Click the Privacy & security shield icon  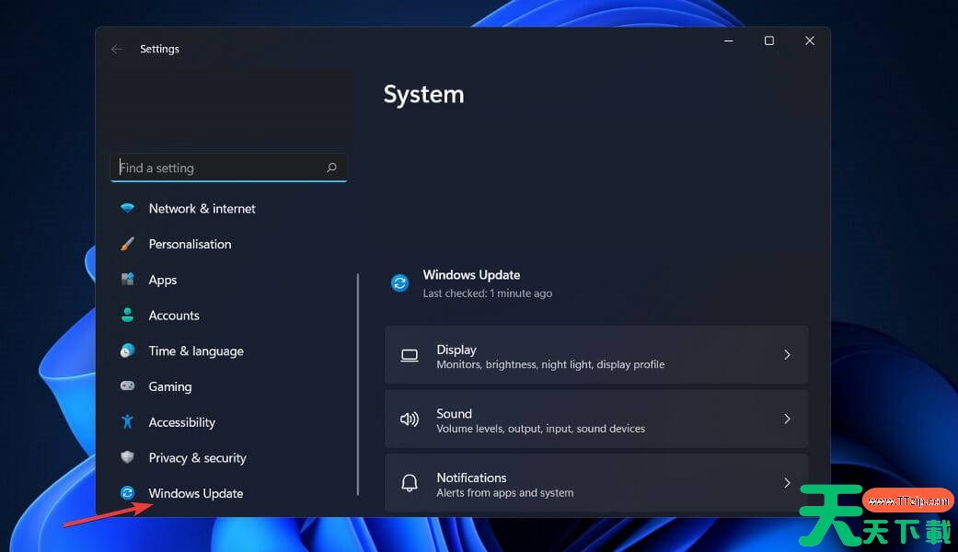[127, 457]
